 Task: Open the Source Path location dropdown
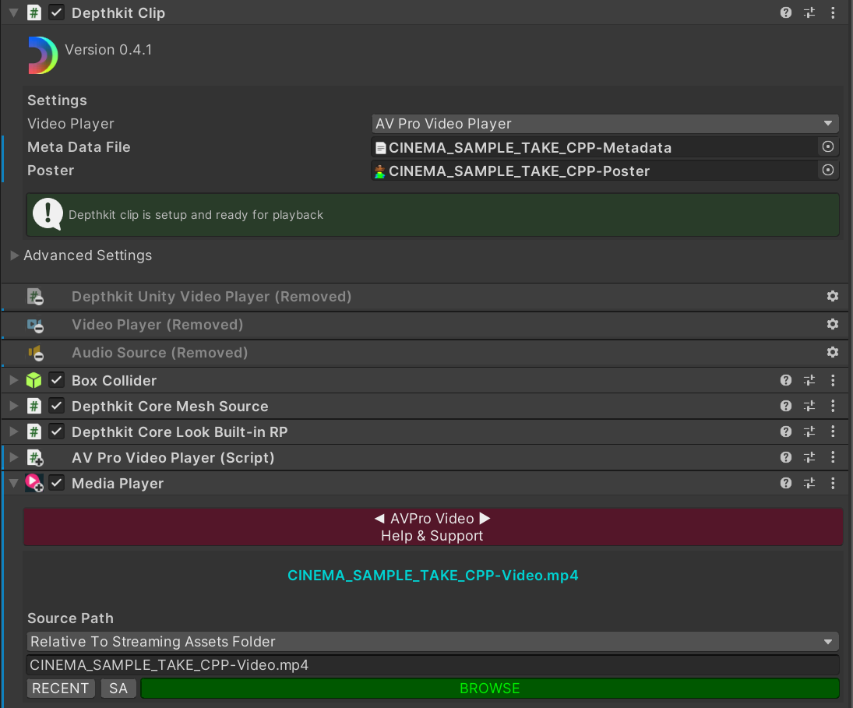point(432,642)
